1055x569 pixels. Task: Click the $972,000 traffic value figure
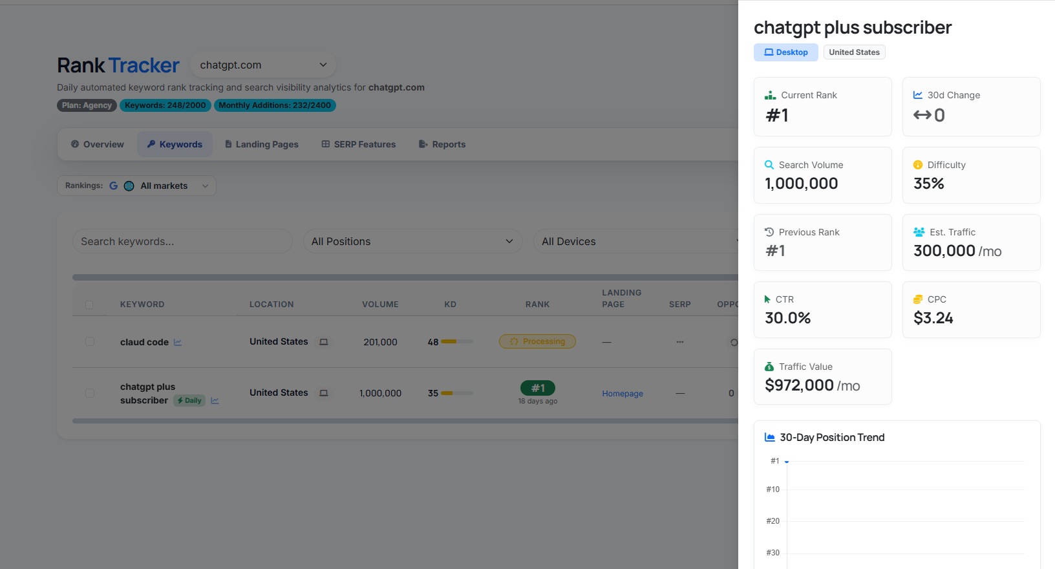tap(799, 385)
